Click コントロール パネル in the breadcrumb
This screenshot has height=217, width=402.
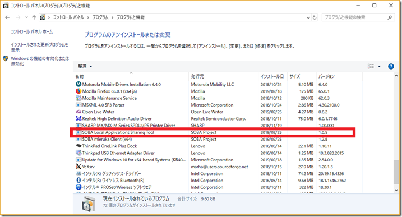(x=68, y=17)
